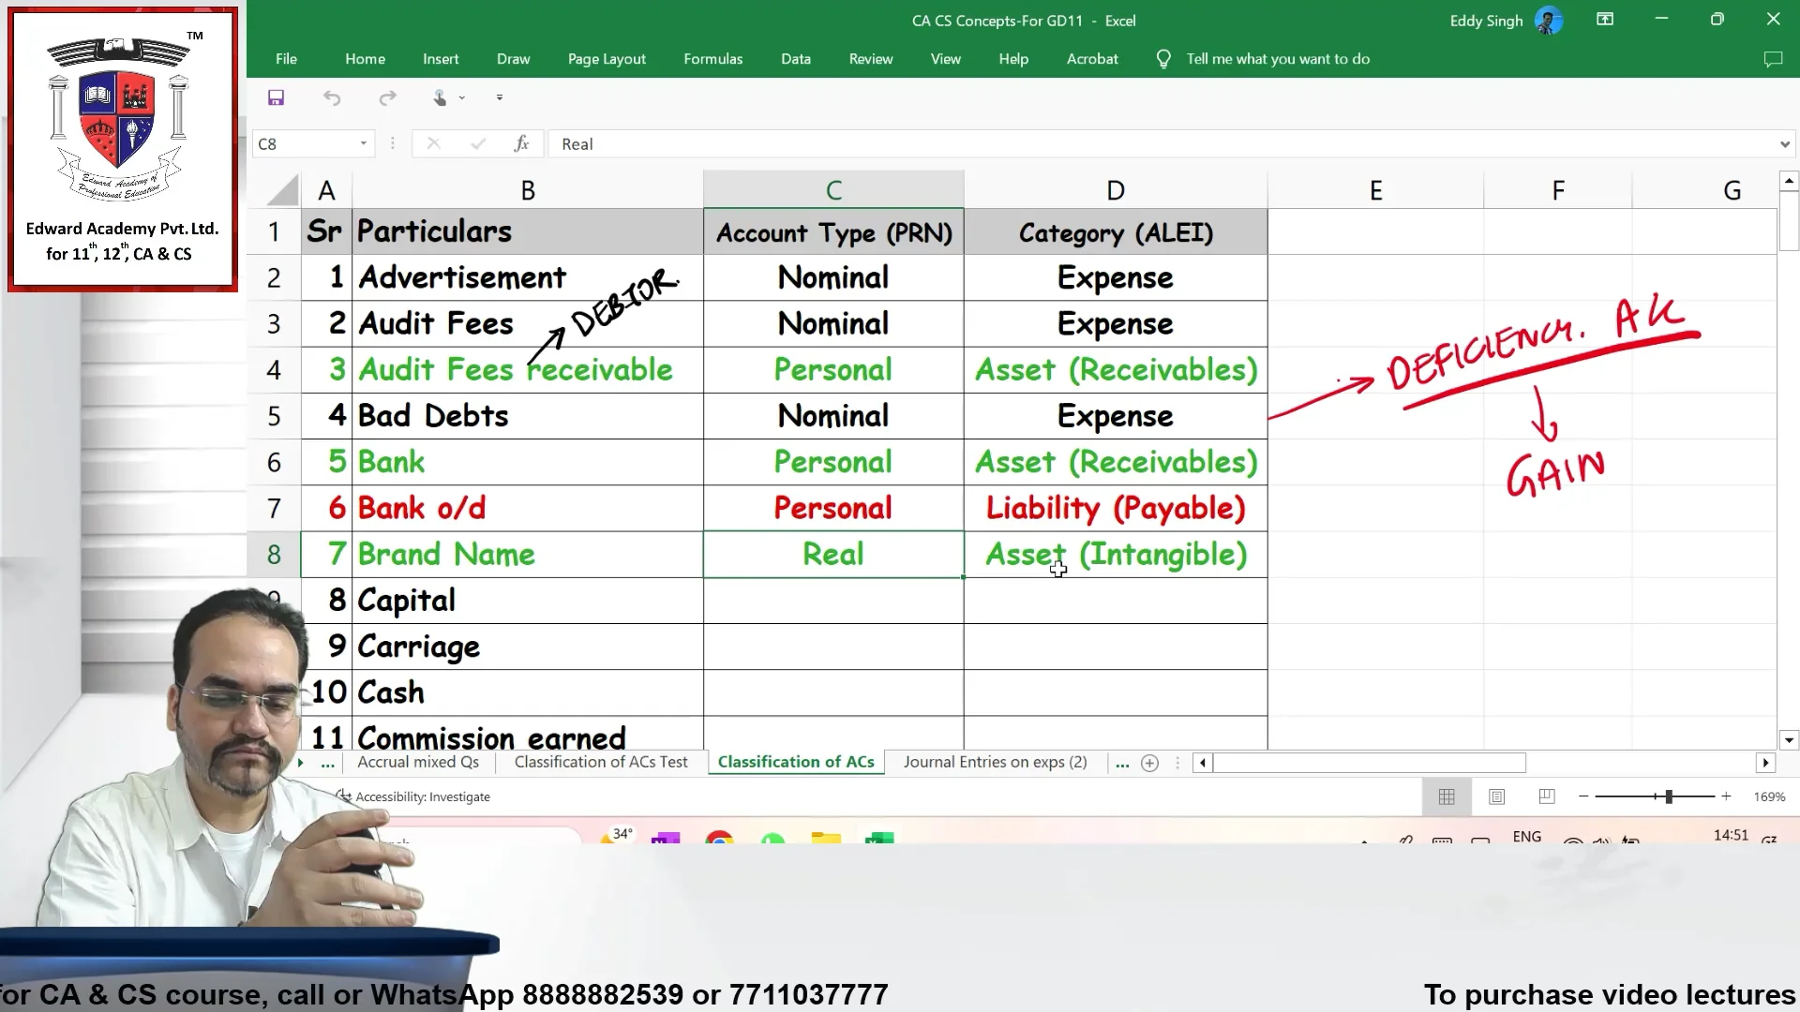Click the Undo icon
This screenshot has width=1800, height=1012.
[x=332, y=97]
